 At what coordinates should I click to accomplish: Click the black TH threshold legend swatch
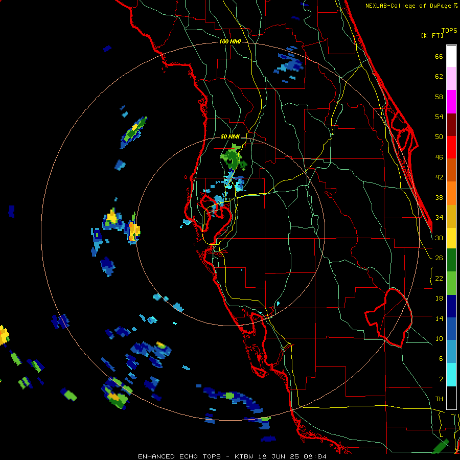point(451,398)
